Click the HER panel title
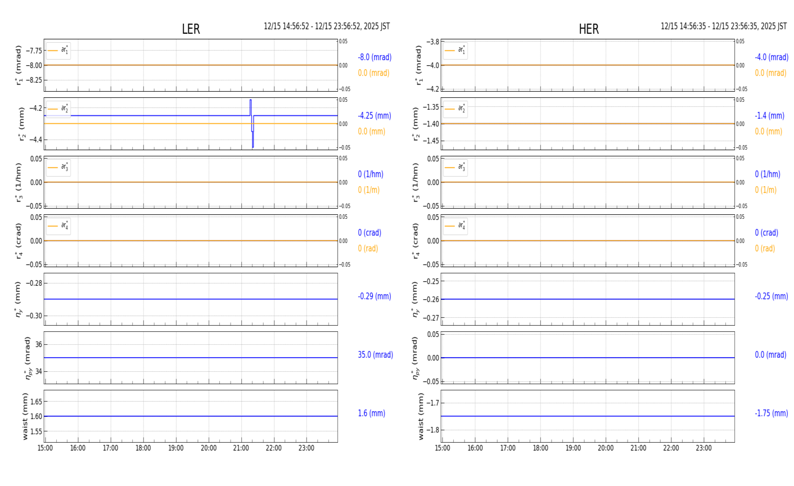 click(x=589, y=29)
